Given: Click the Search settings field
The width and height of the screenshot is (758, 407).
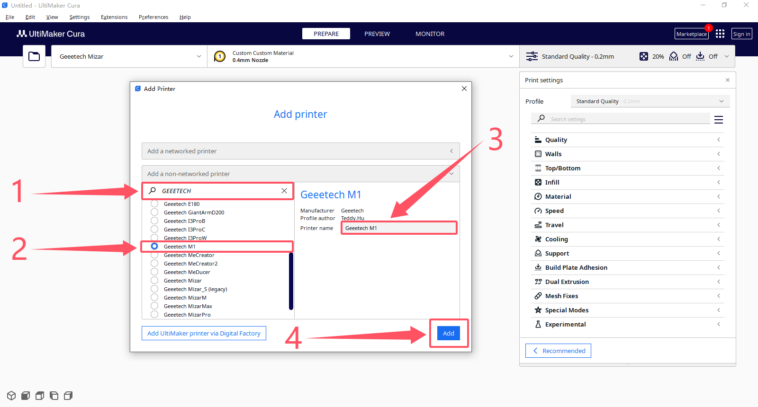Looking at the screenshot, I should (621, 119).
